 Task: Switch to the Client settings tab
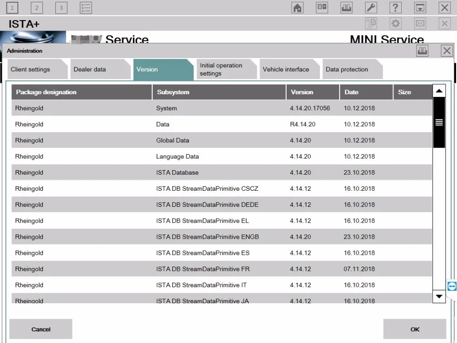37,69
